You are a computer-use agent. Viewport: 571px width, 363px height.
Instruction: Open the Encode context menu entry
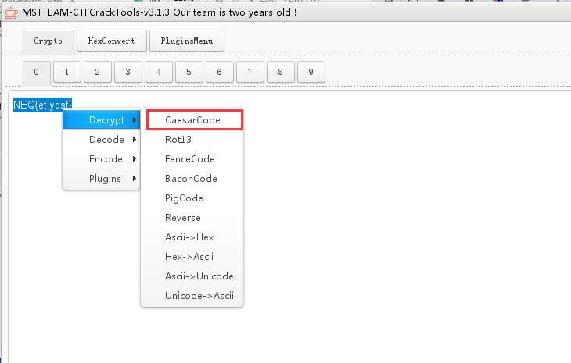(x=101, y=159)
